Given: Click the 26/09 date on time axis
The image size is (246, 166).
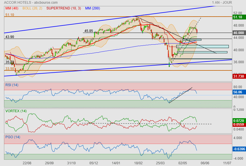Looking at the screenshot, I should pyautogui.click(x=49, y=163).
